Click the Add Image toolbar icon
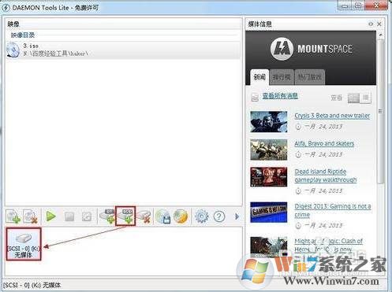 click(x=13, y=216)
